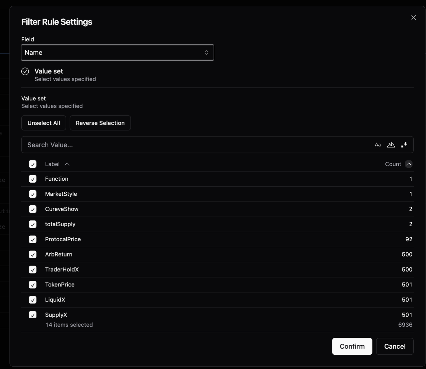The height and width of the screenshot is (369, 426).
Task: Open the Field dropdown showing Name
Action: point(117,53)
